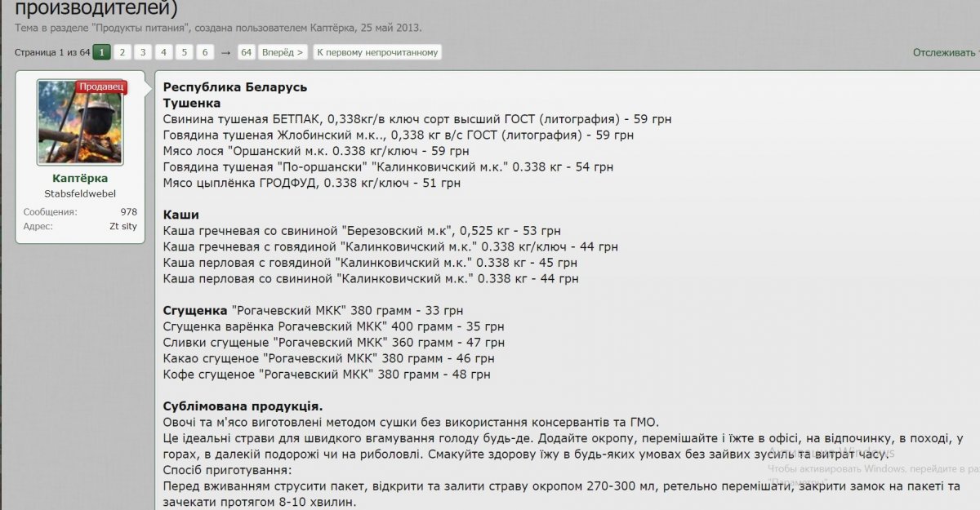The image size is (980, 510).
Task: Click the 'Zt sity' address value
Action: [x=123, y=226]
